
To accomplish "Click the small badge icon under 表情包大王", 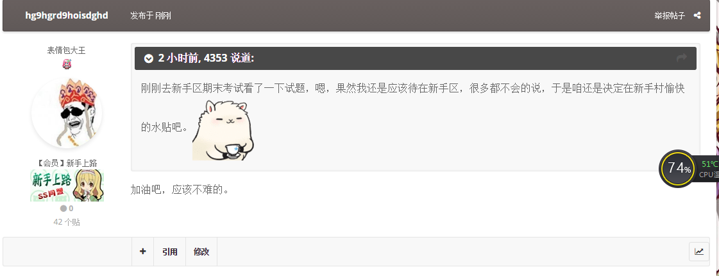I will point(67,64).
